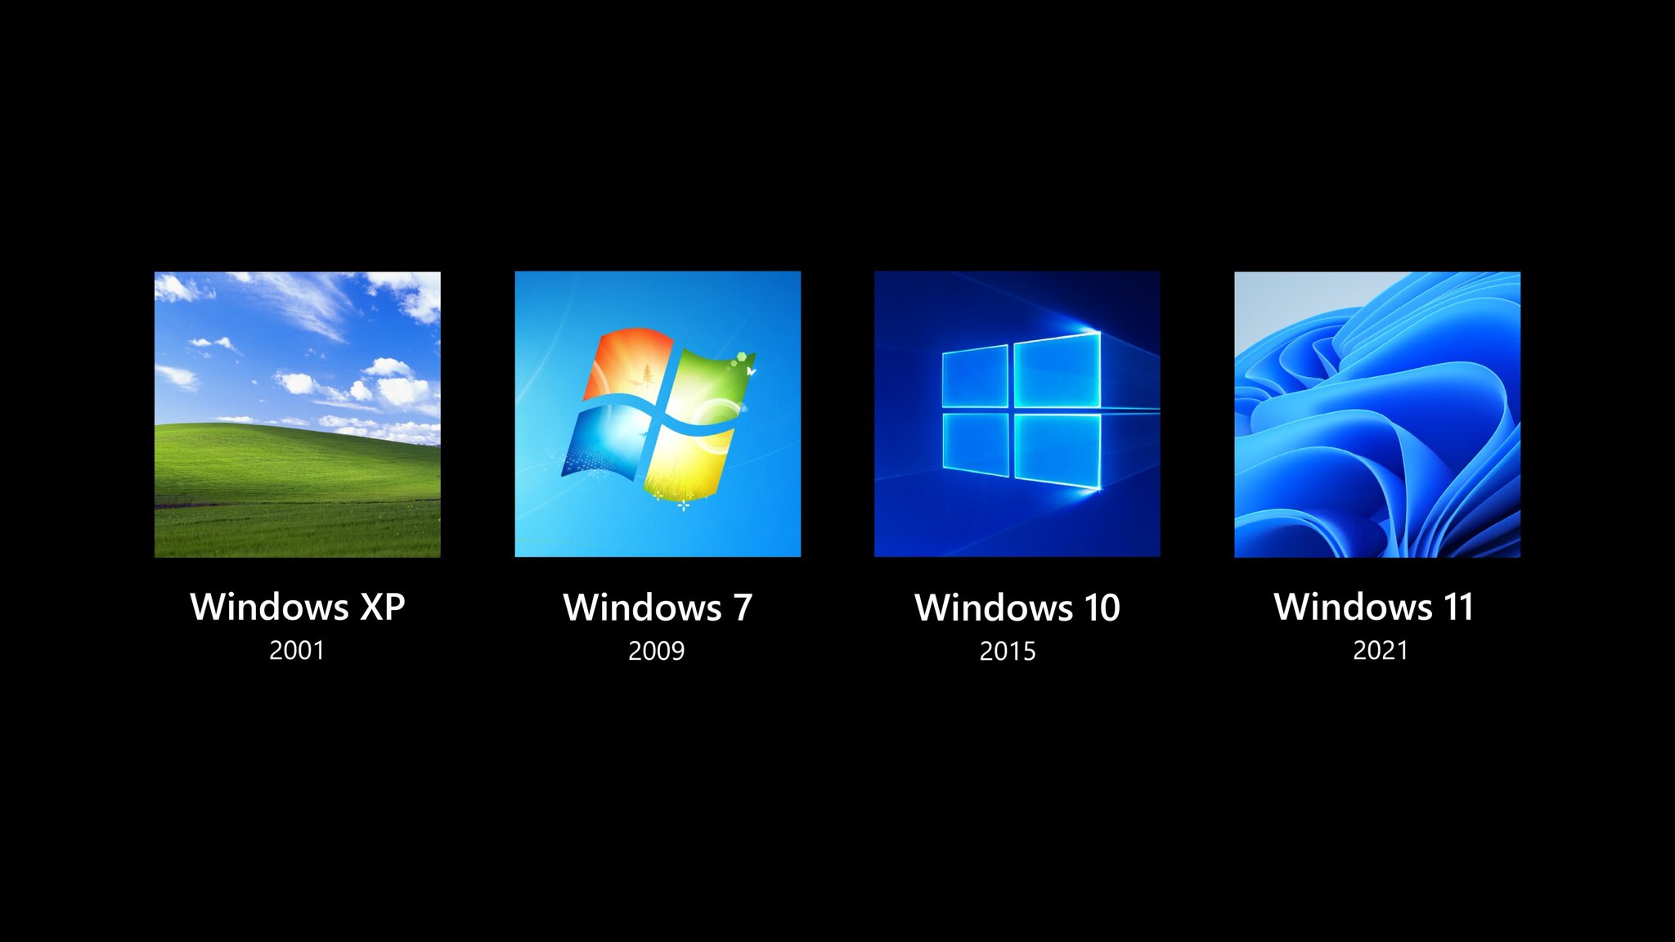
Task: Select the Windows 10 wallpaper thumbnail
Action: click(1017, 415)
